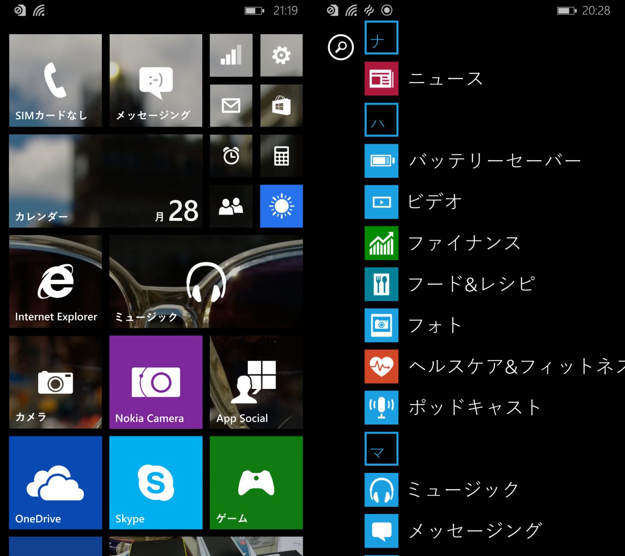Select the ニュース text entry
Viewport: 625px width, 556px height.
(x=445, y=79)
